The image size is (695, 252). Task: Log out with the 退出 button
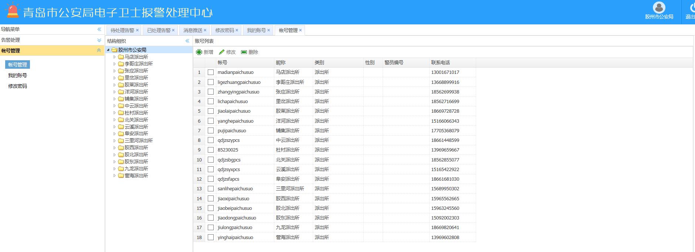tap(690, 11)
